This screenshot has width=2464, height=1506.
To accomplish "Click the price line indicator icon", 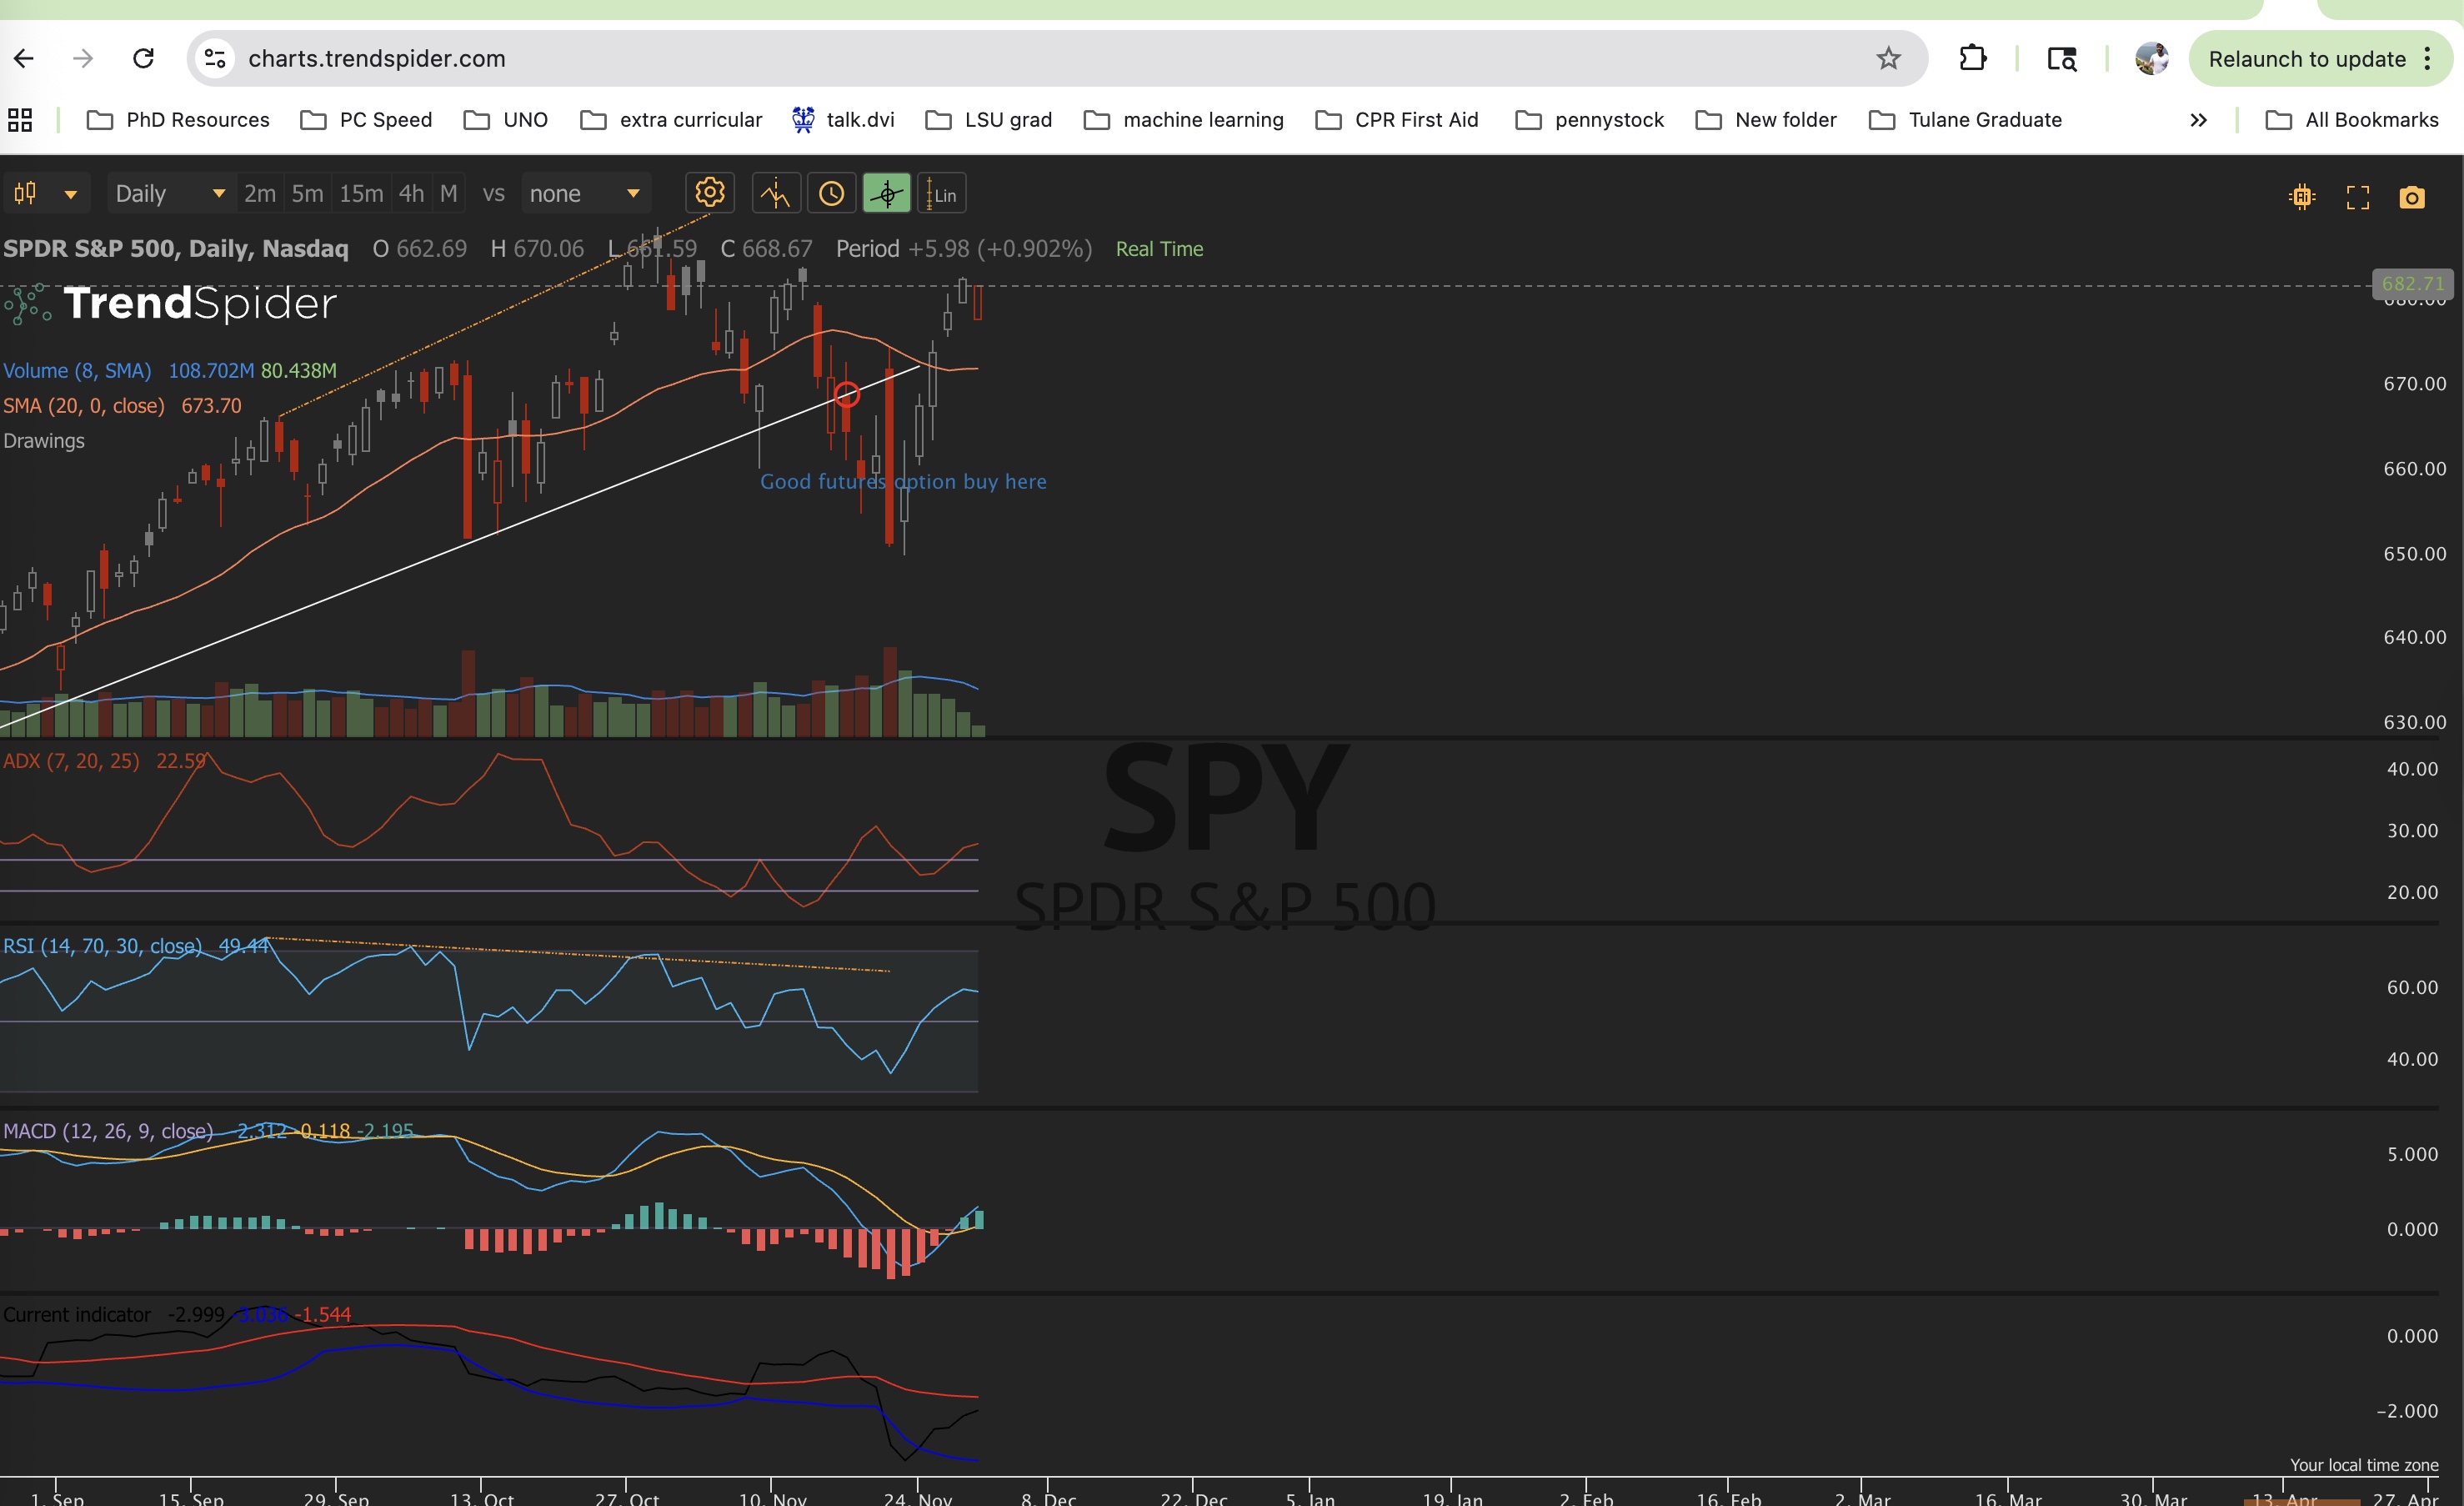I will click(775, 194).
